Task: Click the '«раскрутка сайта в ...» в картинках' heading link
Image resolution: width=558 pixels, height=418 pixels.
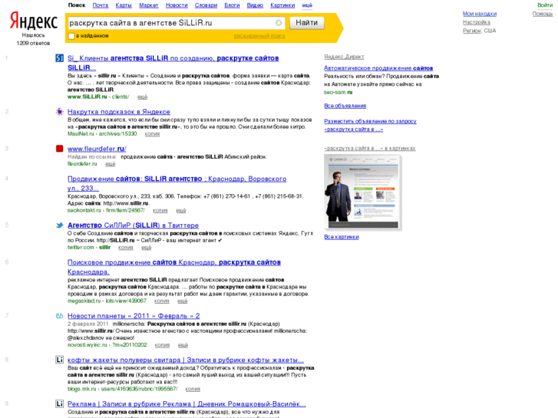Action: [x=370, y=148]
